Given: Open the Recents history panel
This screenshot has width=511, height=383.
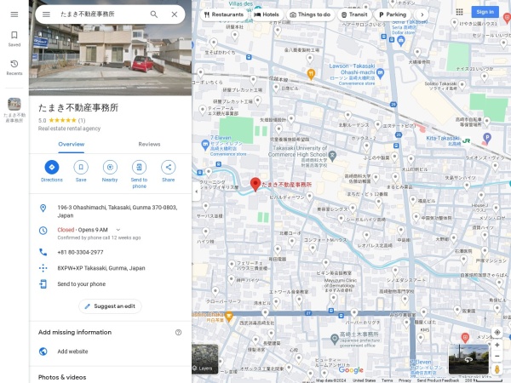Looking at the screenshot, I should [x=14, y=67].
